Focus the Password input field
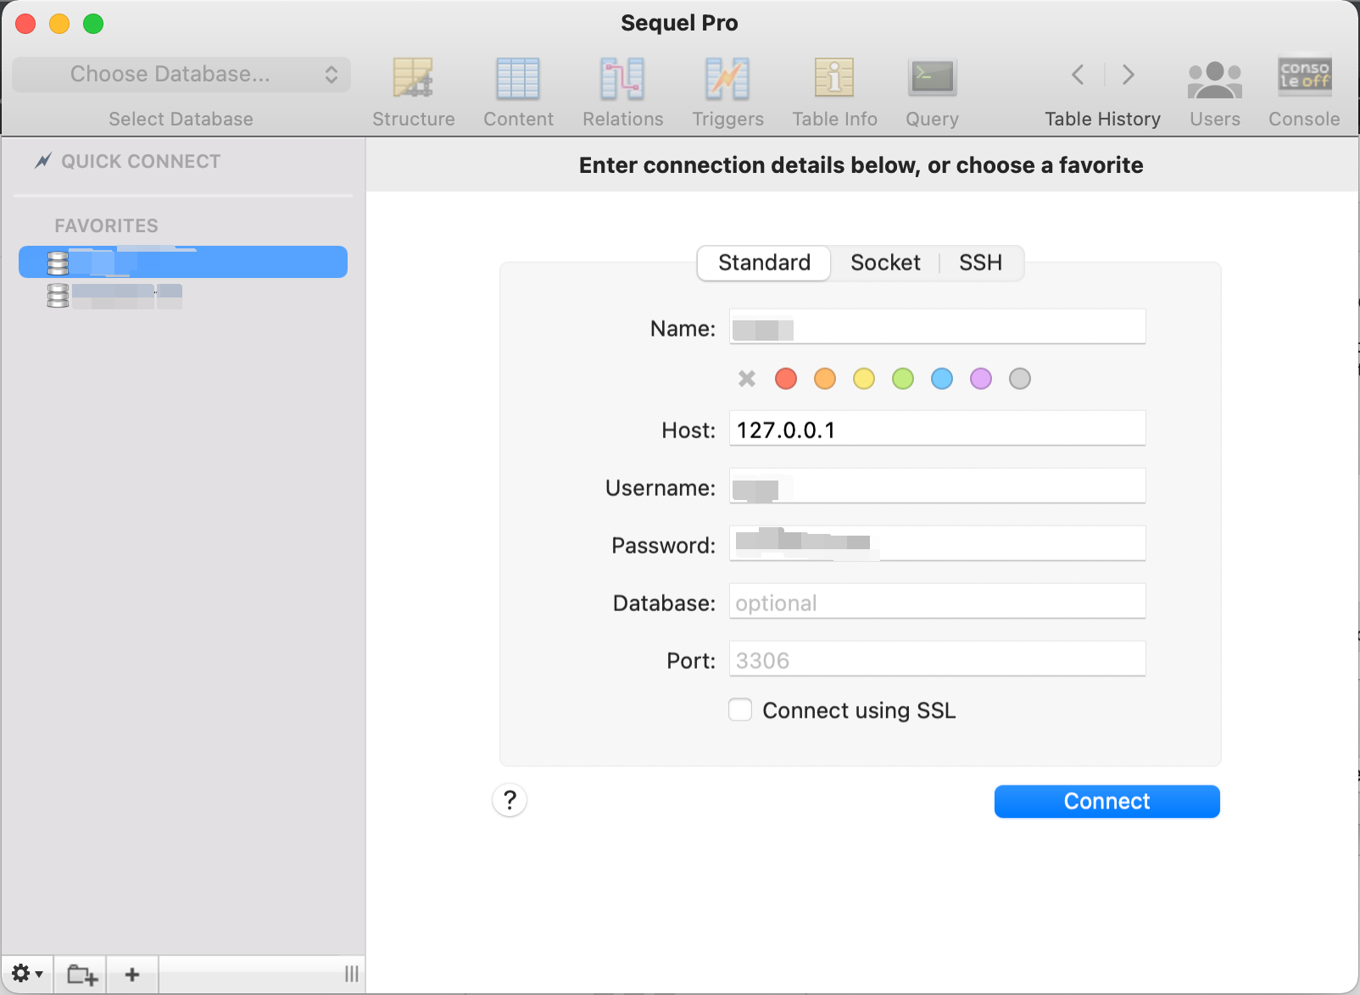Viewport: 1360px width, 995px height. coord(937,544)
